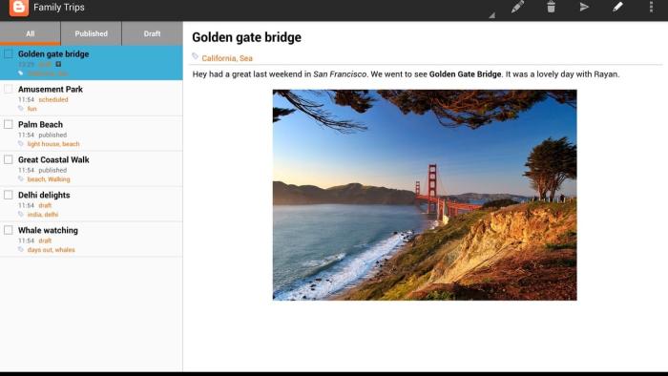The height and width of the screenshot is (376, 668).
Task: Click the 'published' status under Great Coastal Walk
Action: click(52, 170)
